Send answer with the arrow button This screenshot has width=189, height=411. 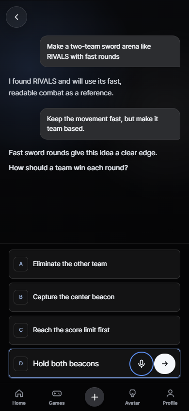tap(165, 363)
